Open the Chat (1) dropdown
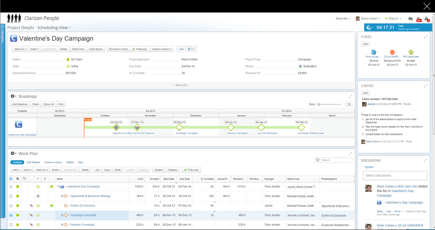Viewport: 435px width, 230px height. point(393,19)
